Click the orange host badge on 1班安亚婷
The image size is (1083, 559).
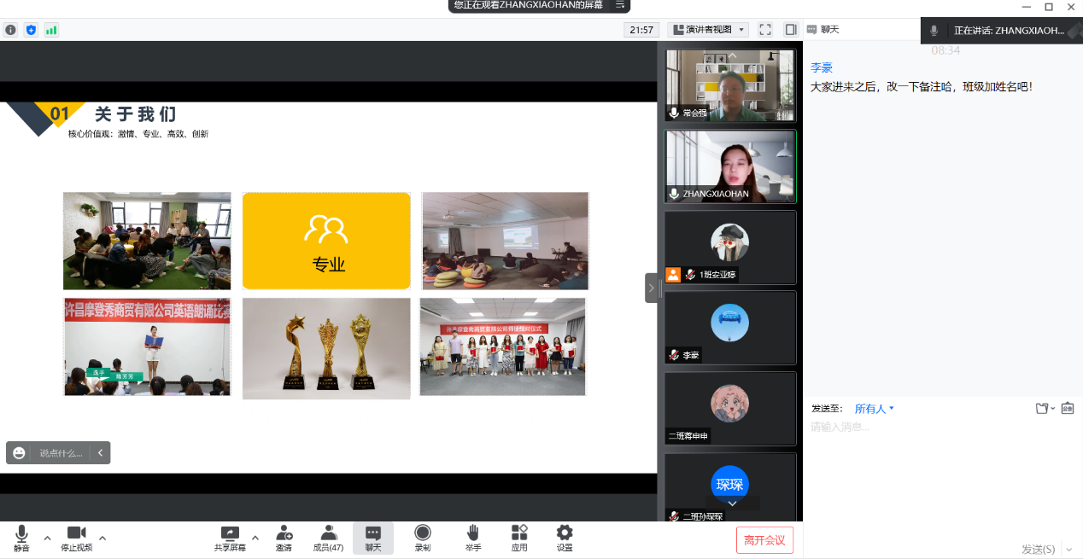pyautogui.click(x=673, y=275)
